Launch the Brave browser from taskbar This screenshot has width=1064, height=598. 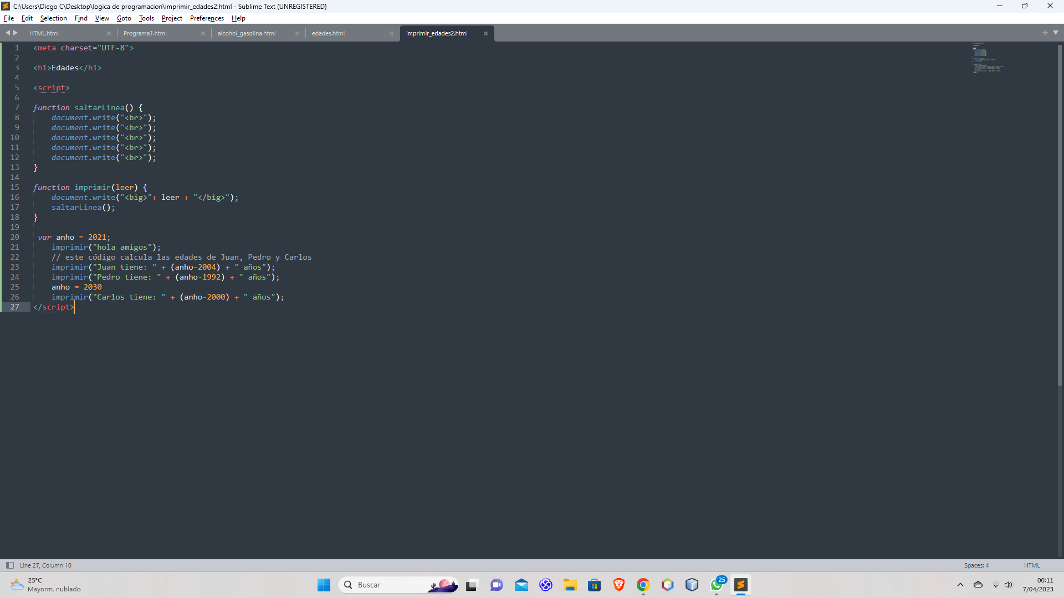(619, 585)
